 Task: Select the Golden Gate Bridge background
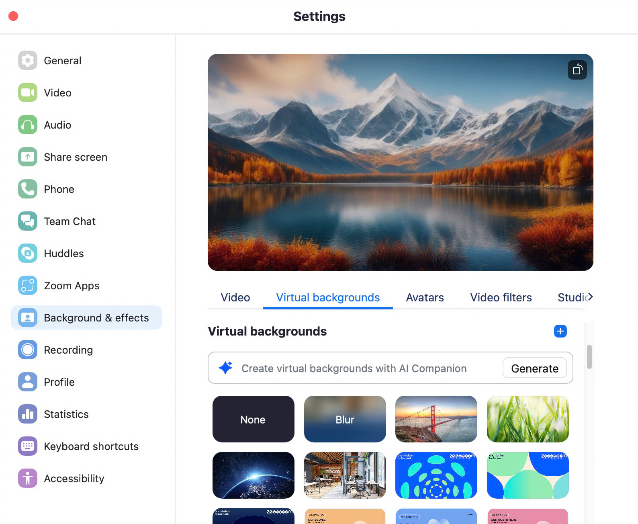[x=436, y=419]
